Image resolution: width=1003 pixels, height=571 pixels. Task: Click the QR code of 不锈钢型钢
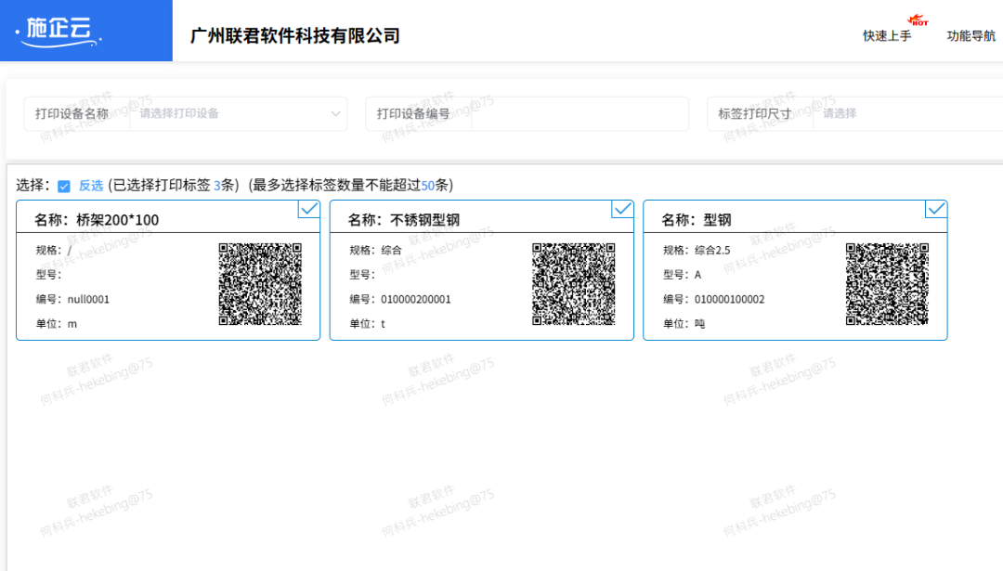coord(574,284)
